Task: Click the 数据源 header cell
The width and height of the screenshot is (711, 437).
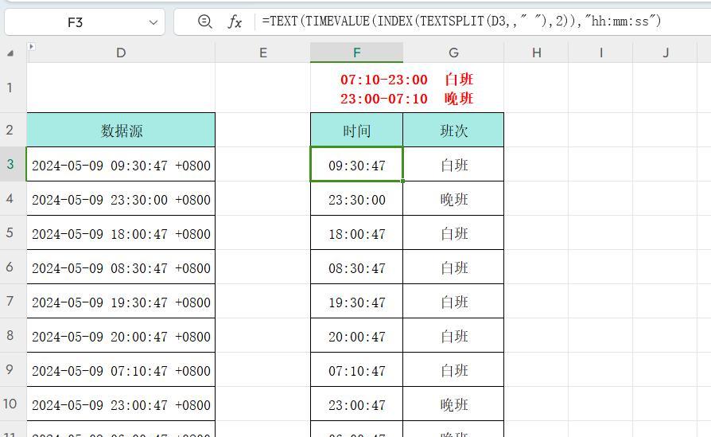Action: coord(121,131)
